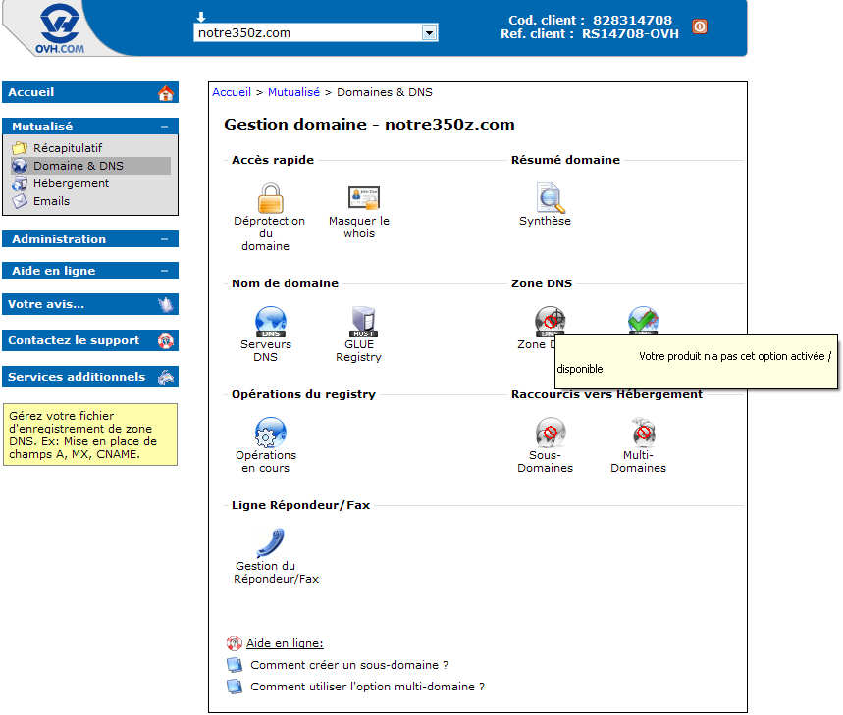
Task: Click the Domaine & DNS globe icon
Action: 20,166
